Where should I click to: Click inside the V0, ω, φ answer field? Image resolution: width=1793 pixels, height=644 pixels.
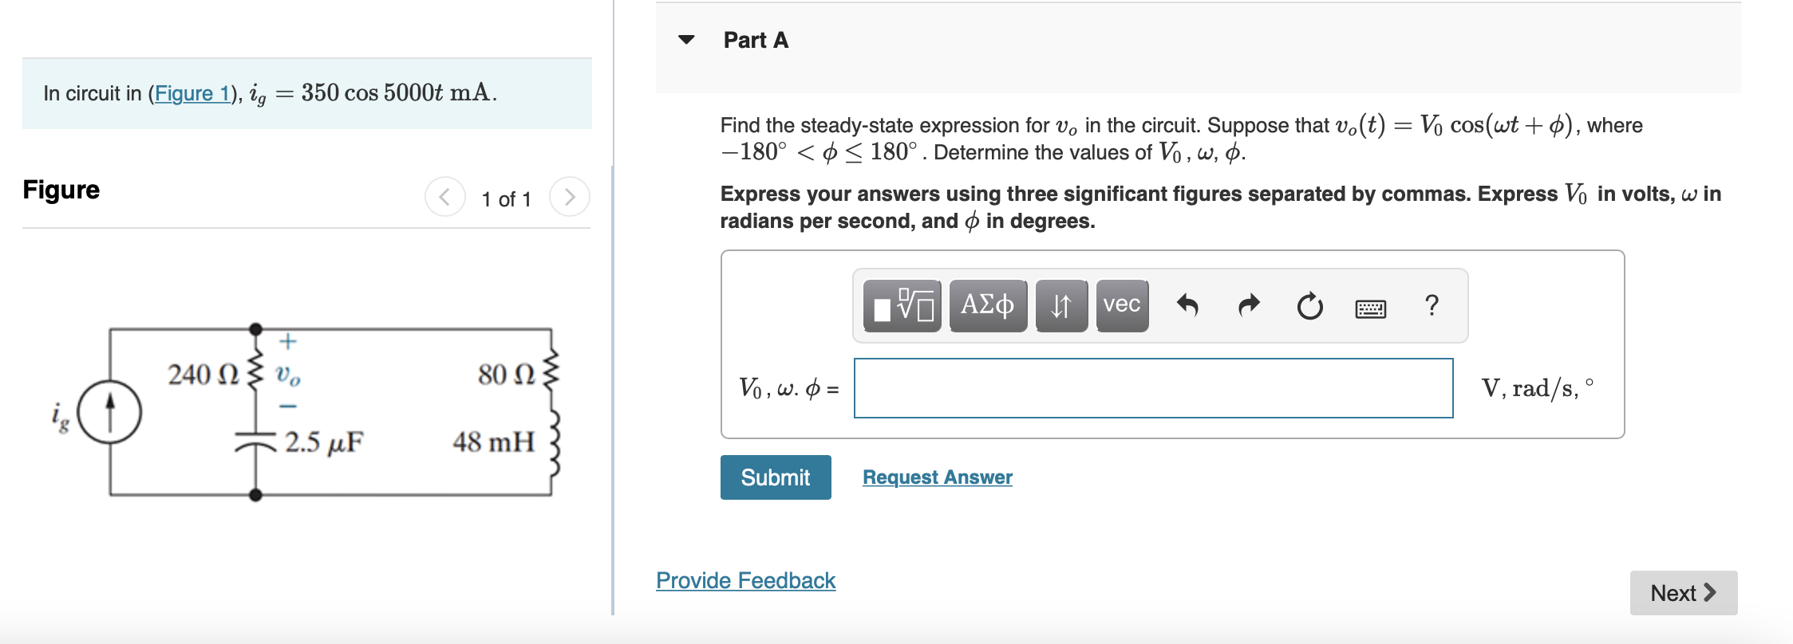coord(1151,388)
